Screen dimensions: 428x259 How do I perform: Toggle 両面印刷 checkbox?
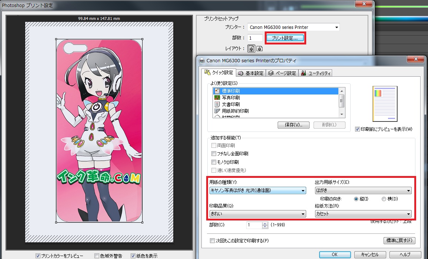pyautogui.click(x=214, y=146)
